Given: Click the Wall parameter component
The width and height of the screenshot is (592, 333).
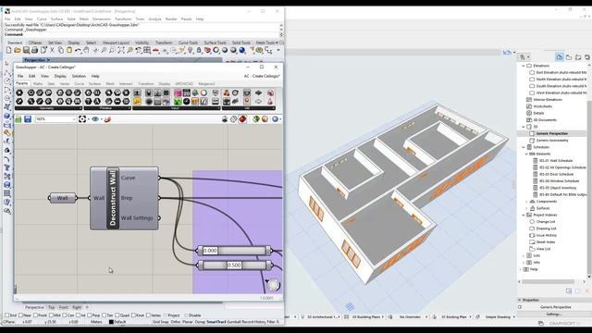Looking at the screenshot, I should coord(63,198).
